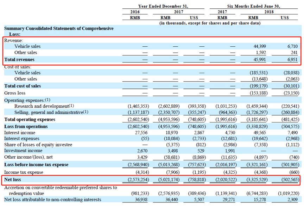Screen dimensions: 304x206
Task: Select loss before tax (5,013,268)
Action: [x=169, y=165]
